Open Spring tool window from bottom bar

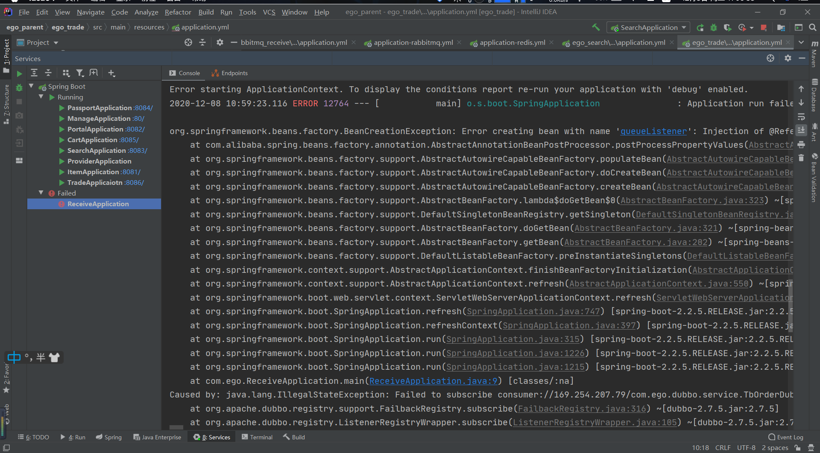(x=108, y=437)
